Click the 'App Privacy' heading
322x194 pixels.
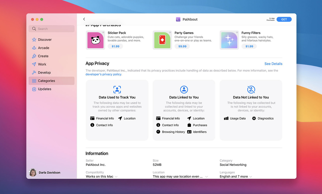coord(97,64)
